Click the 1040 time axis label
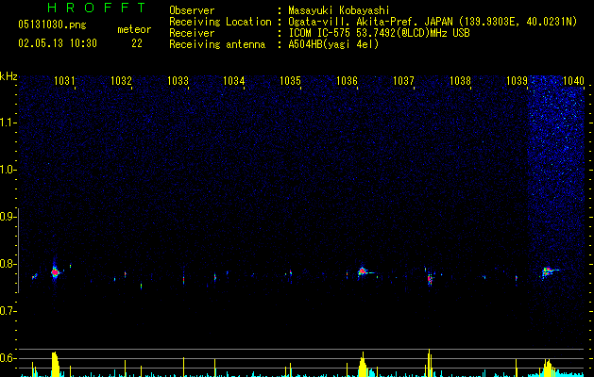Viewport: 594px width, 377px height. pyautogui.click(x=573, y=80)
